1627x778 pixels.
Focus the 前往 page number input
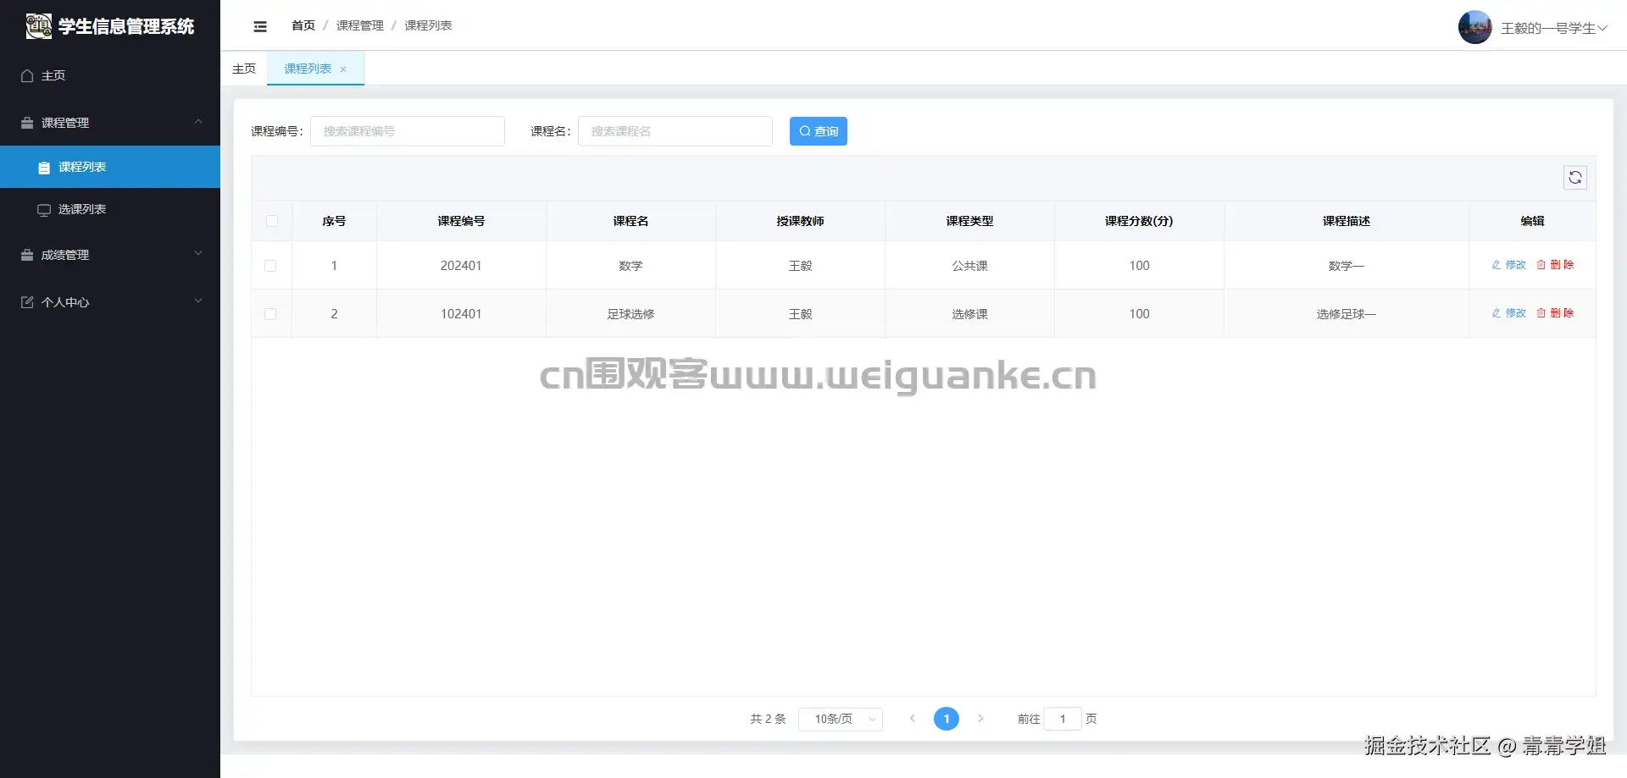coord(1063,719)
